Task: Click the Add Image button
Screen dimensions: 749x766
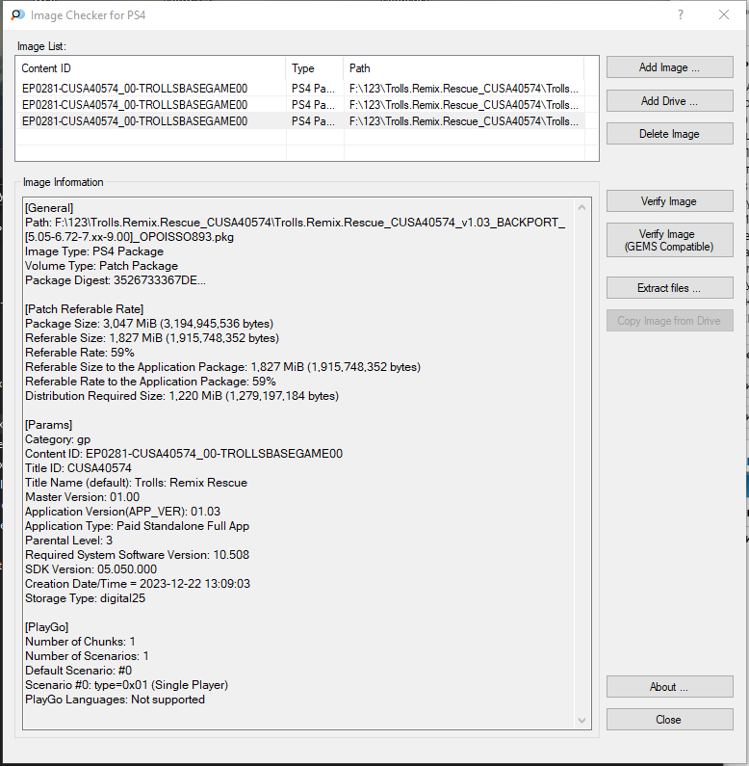Action: tap(669, 66)
